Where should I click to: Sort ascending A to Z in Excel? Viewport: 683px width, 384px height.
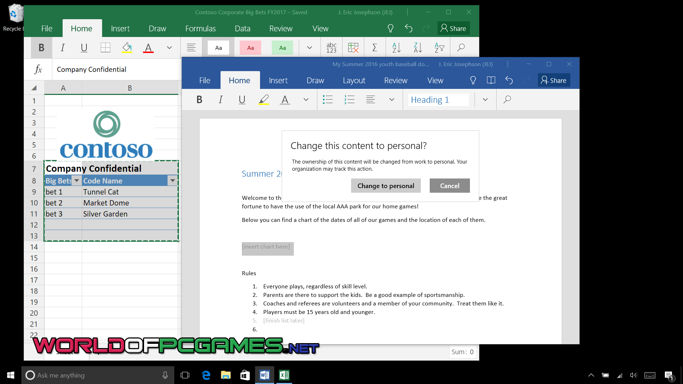point(396,48)
